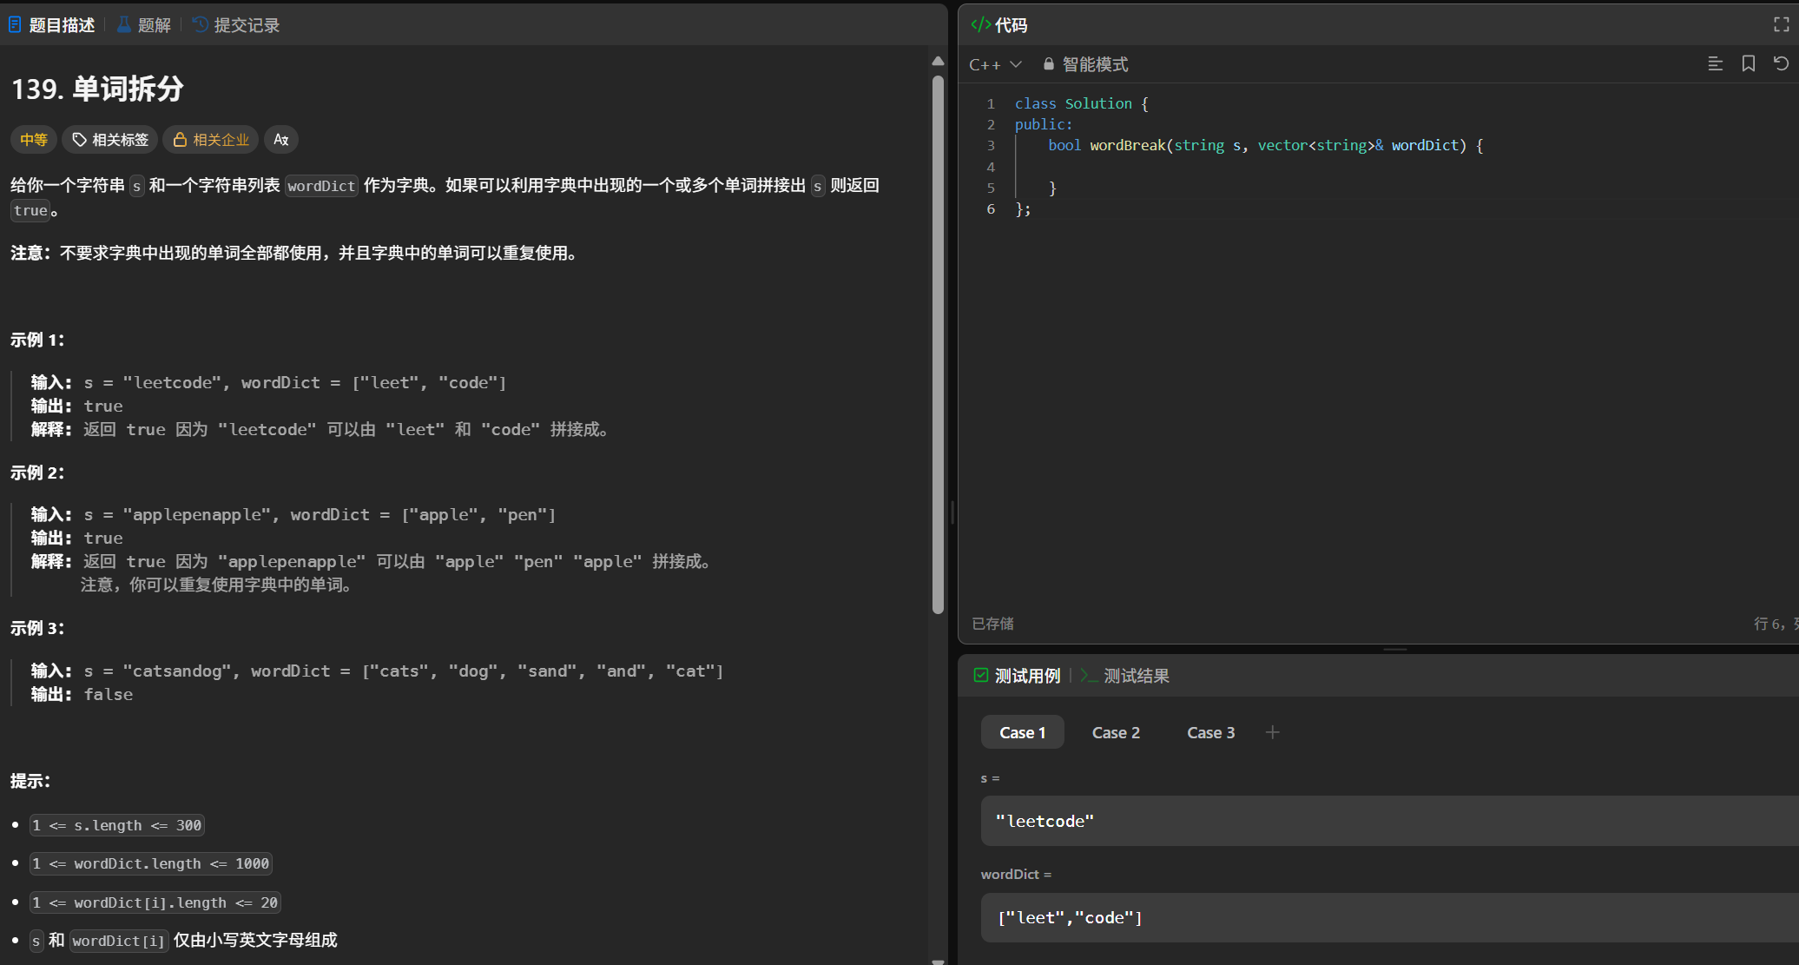Expand the 相关企业 companies section
Viewport: 1799px width, 965px height.
(211, 140)
